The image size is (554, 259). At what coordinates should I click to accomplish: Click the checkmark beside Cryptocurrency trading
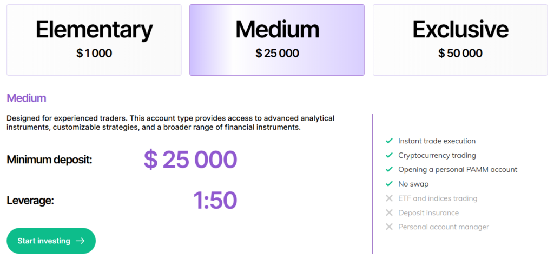click(389, 155)
